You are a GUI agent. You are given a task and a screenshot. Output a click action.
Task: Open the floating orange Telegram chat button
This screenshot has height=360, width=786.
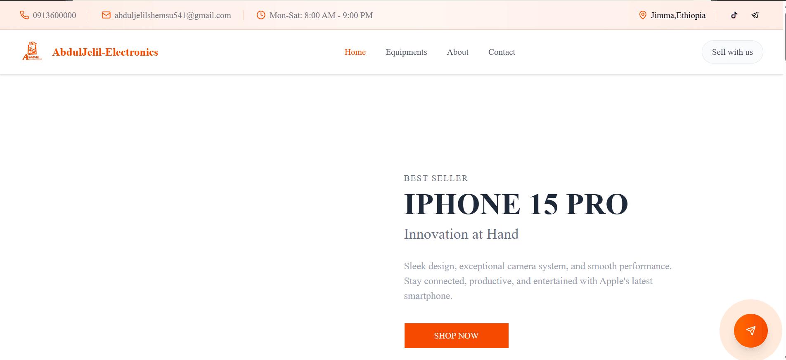coord(751,331)
